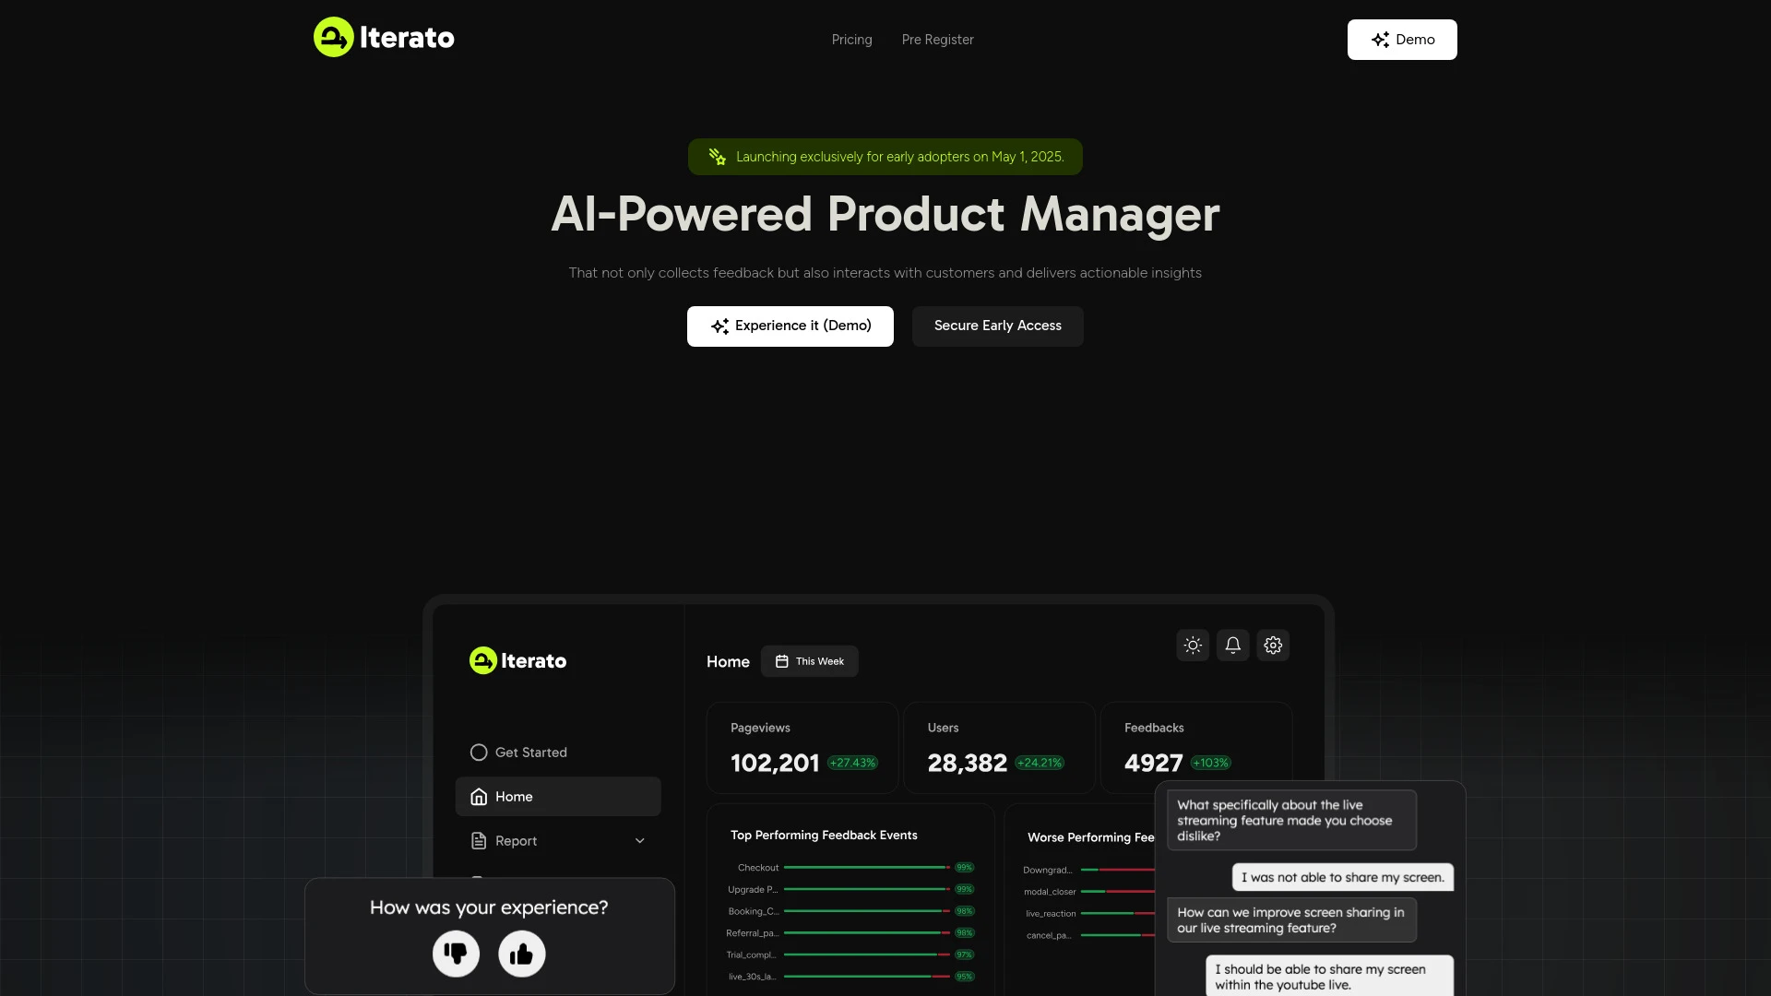Click the sparkle icon on the Demo button
The height and width of the screenshot is (996, 1771).
pyautogui.click(x=1381, y=40)
